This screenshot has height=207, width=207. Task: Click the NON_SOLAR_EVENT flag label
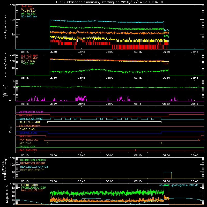point(31,119)
